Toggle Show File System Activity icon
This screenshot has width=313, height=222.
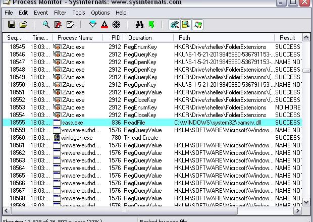[x=186, y=25]
